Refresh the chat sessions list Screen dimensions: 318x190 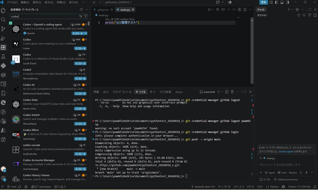298,15
